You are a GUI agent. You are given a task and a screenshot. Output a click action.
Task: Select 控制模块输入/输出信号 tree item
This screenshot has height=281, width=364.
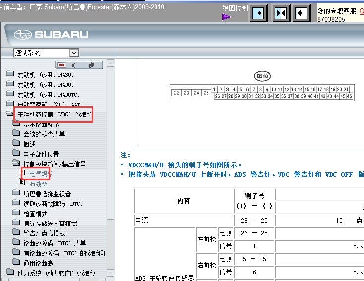click(54, 164)
